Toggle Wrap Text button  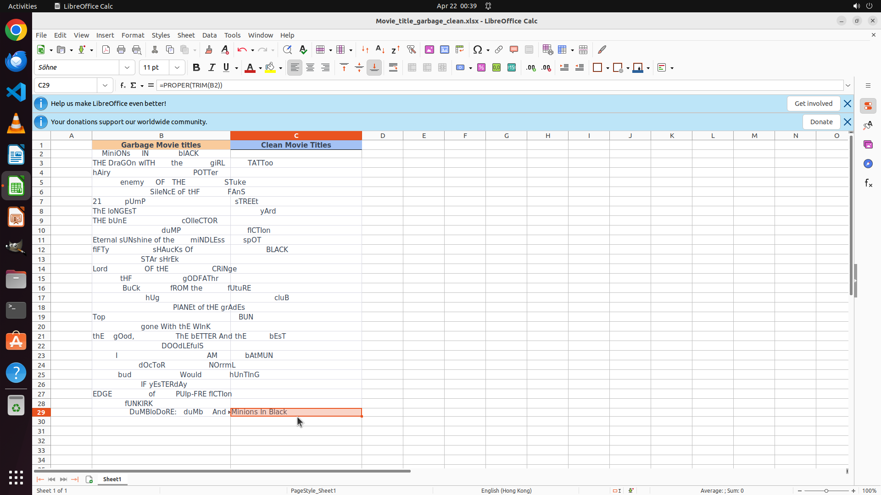(393, 68)
